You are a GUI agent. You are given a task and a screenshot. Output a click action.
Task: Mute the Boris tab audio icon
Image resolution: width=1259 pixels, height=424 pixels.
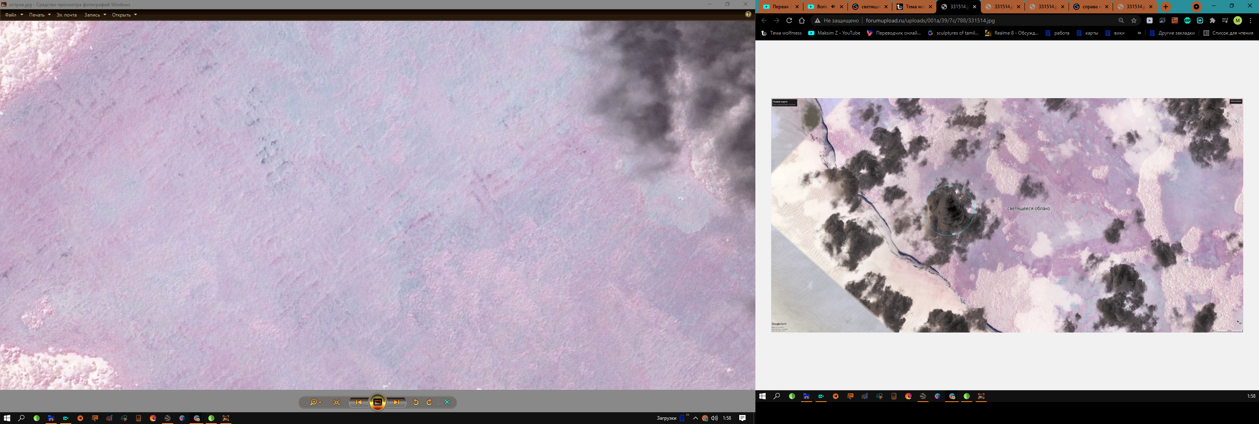(x=833, y=7)
